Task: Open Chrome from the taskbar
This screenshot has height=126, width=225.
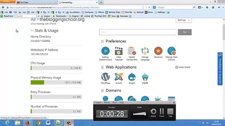Action: pos(38,123)
